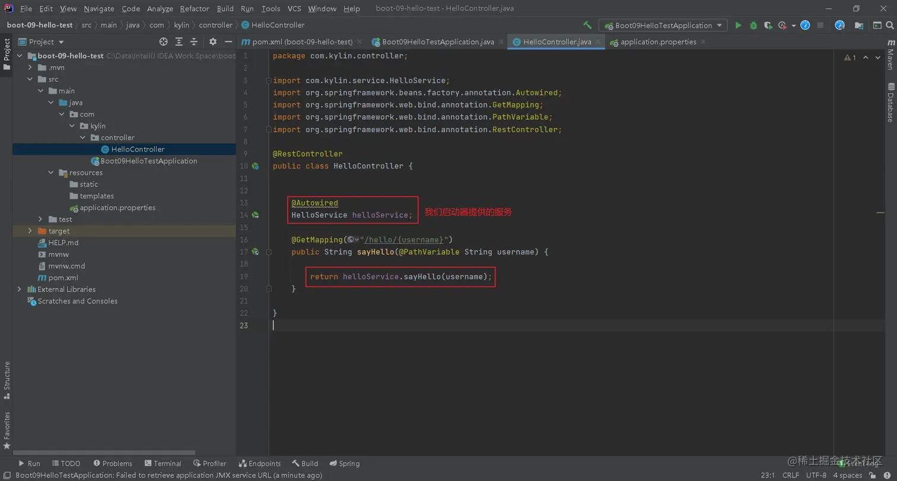Click the Collapse All icon in Project panel

click(x=193, y=42)
